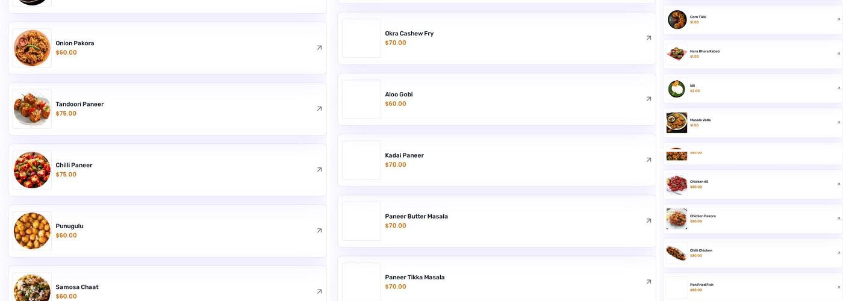Click the Idli thumbnail image
Image resolution: width=843 pixels, height=301 pixels.
(x=677, y=88)
